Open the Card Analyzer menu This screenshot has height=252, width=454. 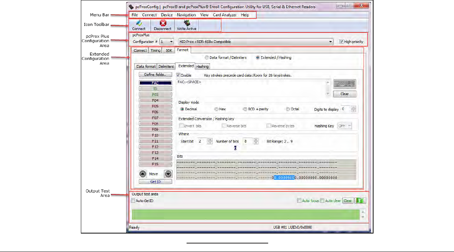click(224, 15)
